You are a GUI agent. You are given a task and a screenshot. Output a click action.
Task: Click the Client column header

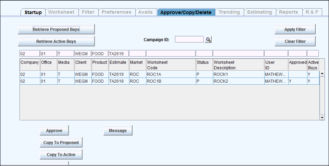click(x=83, y=65)
